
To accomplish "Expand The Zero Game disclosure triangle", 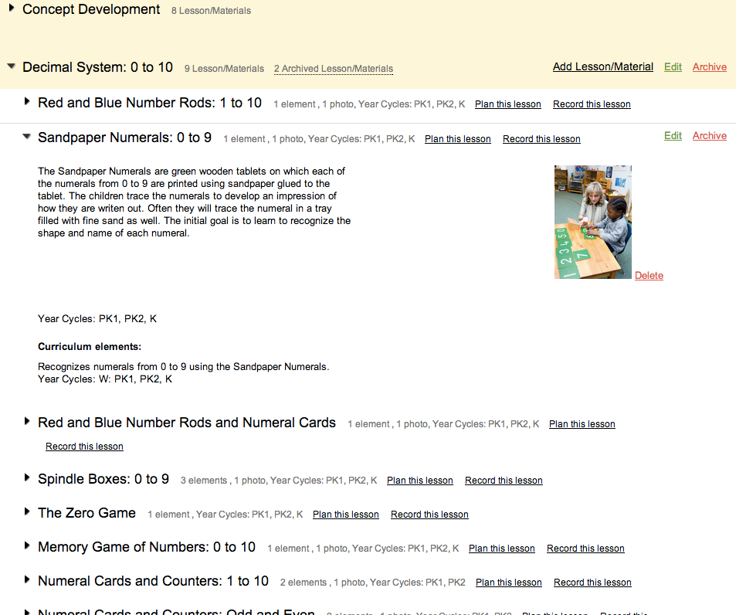I will (x=27, y=511).
